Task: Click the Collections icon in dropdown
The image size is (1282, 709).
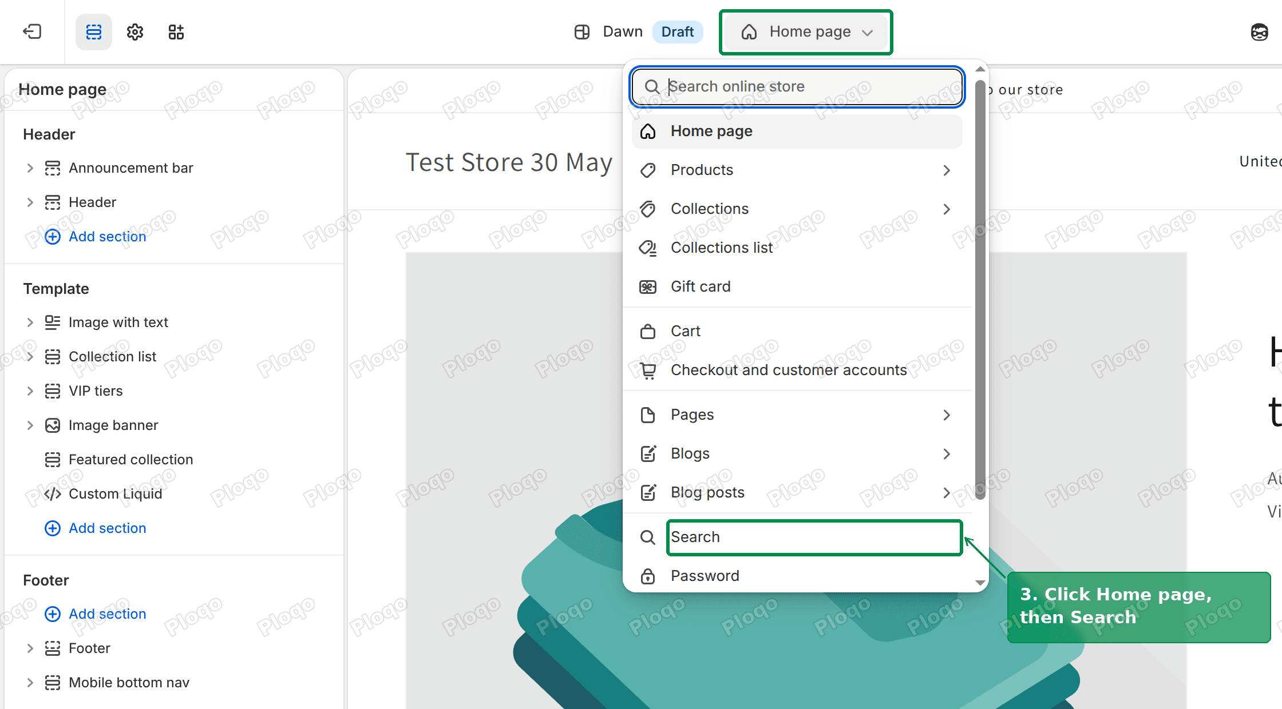Action: [x=648, y=209]
